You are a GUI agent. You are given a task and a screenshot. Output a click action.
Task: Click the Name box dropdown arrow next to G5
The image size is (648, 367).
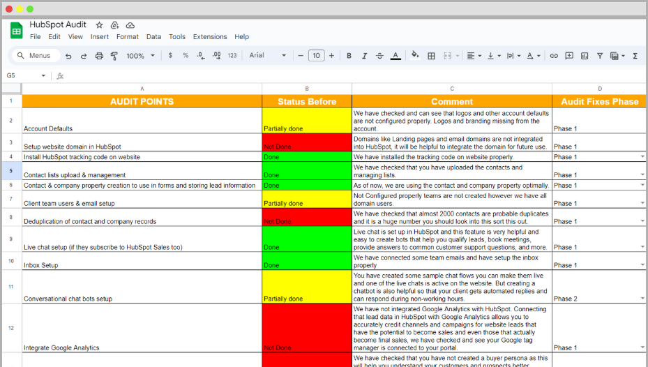pos(43,75)
